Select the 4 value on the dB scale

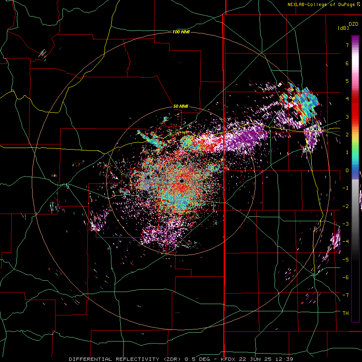(347, 99)
